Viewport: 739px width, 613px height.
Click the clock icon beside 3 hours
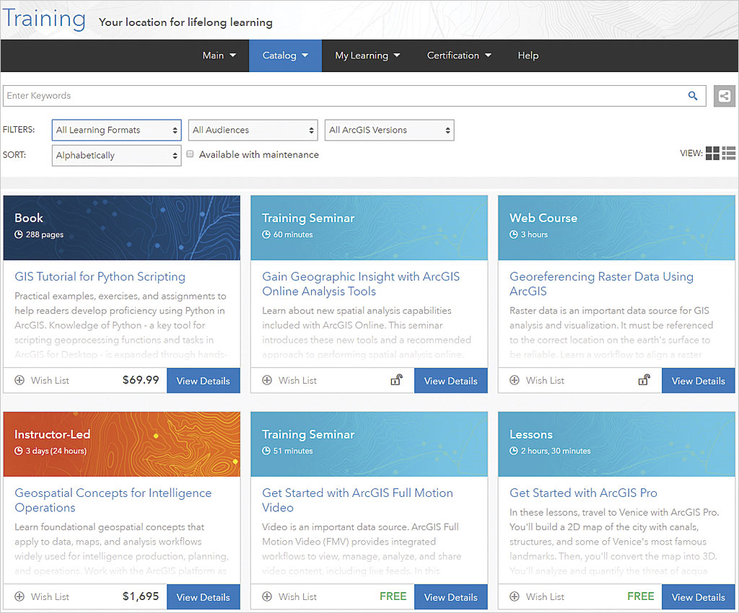tap(513, 234)
